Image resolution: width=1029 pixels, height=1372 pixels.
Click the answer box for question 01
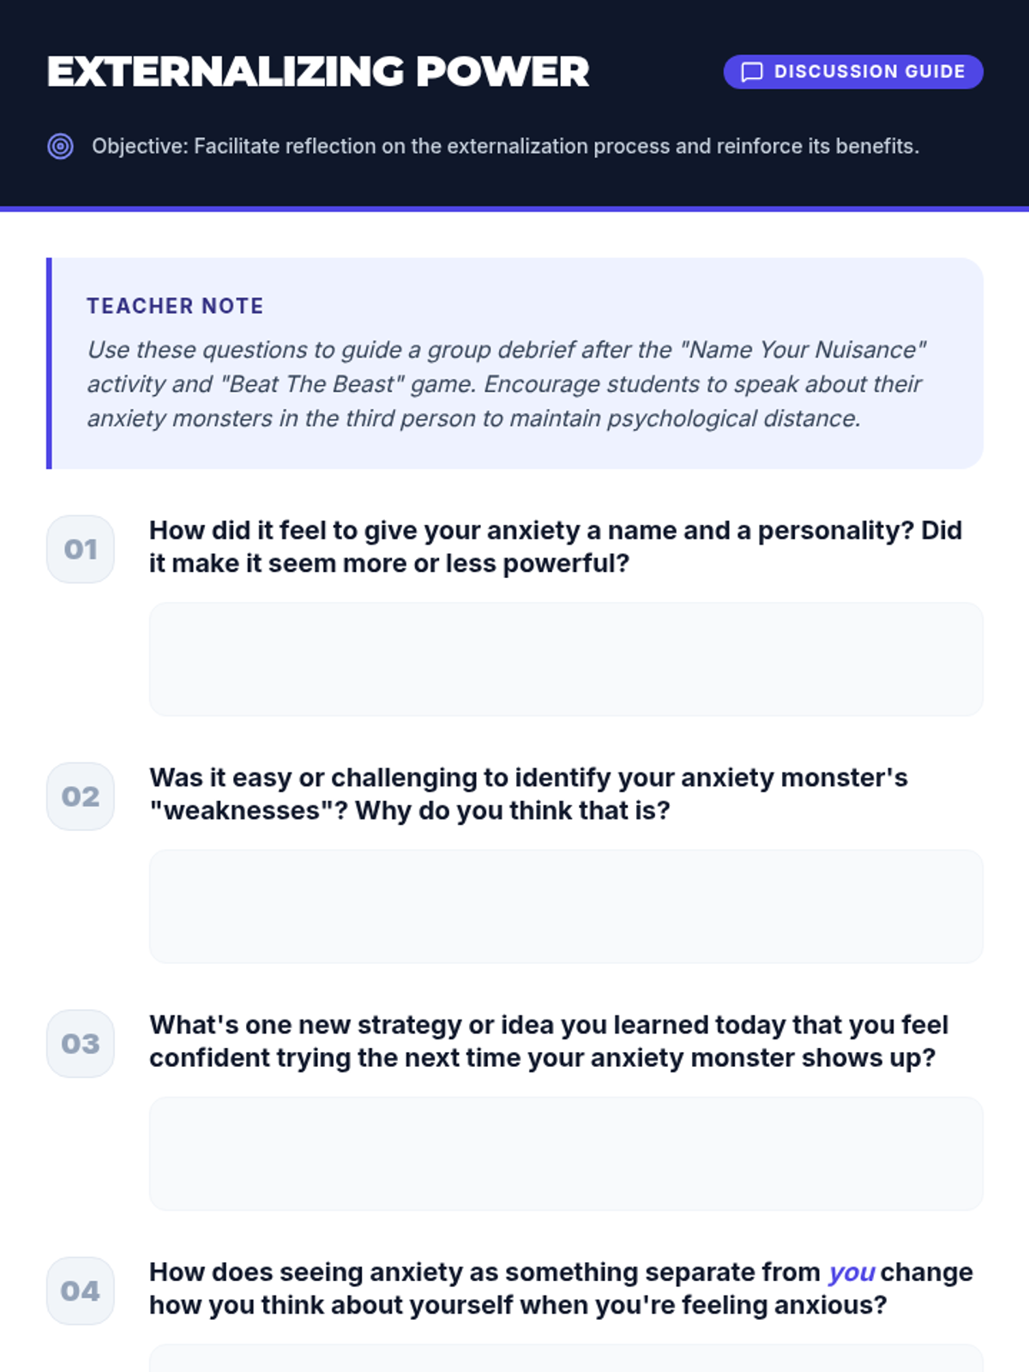tap(566, 659)
